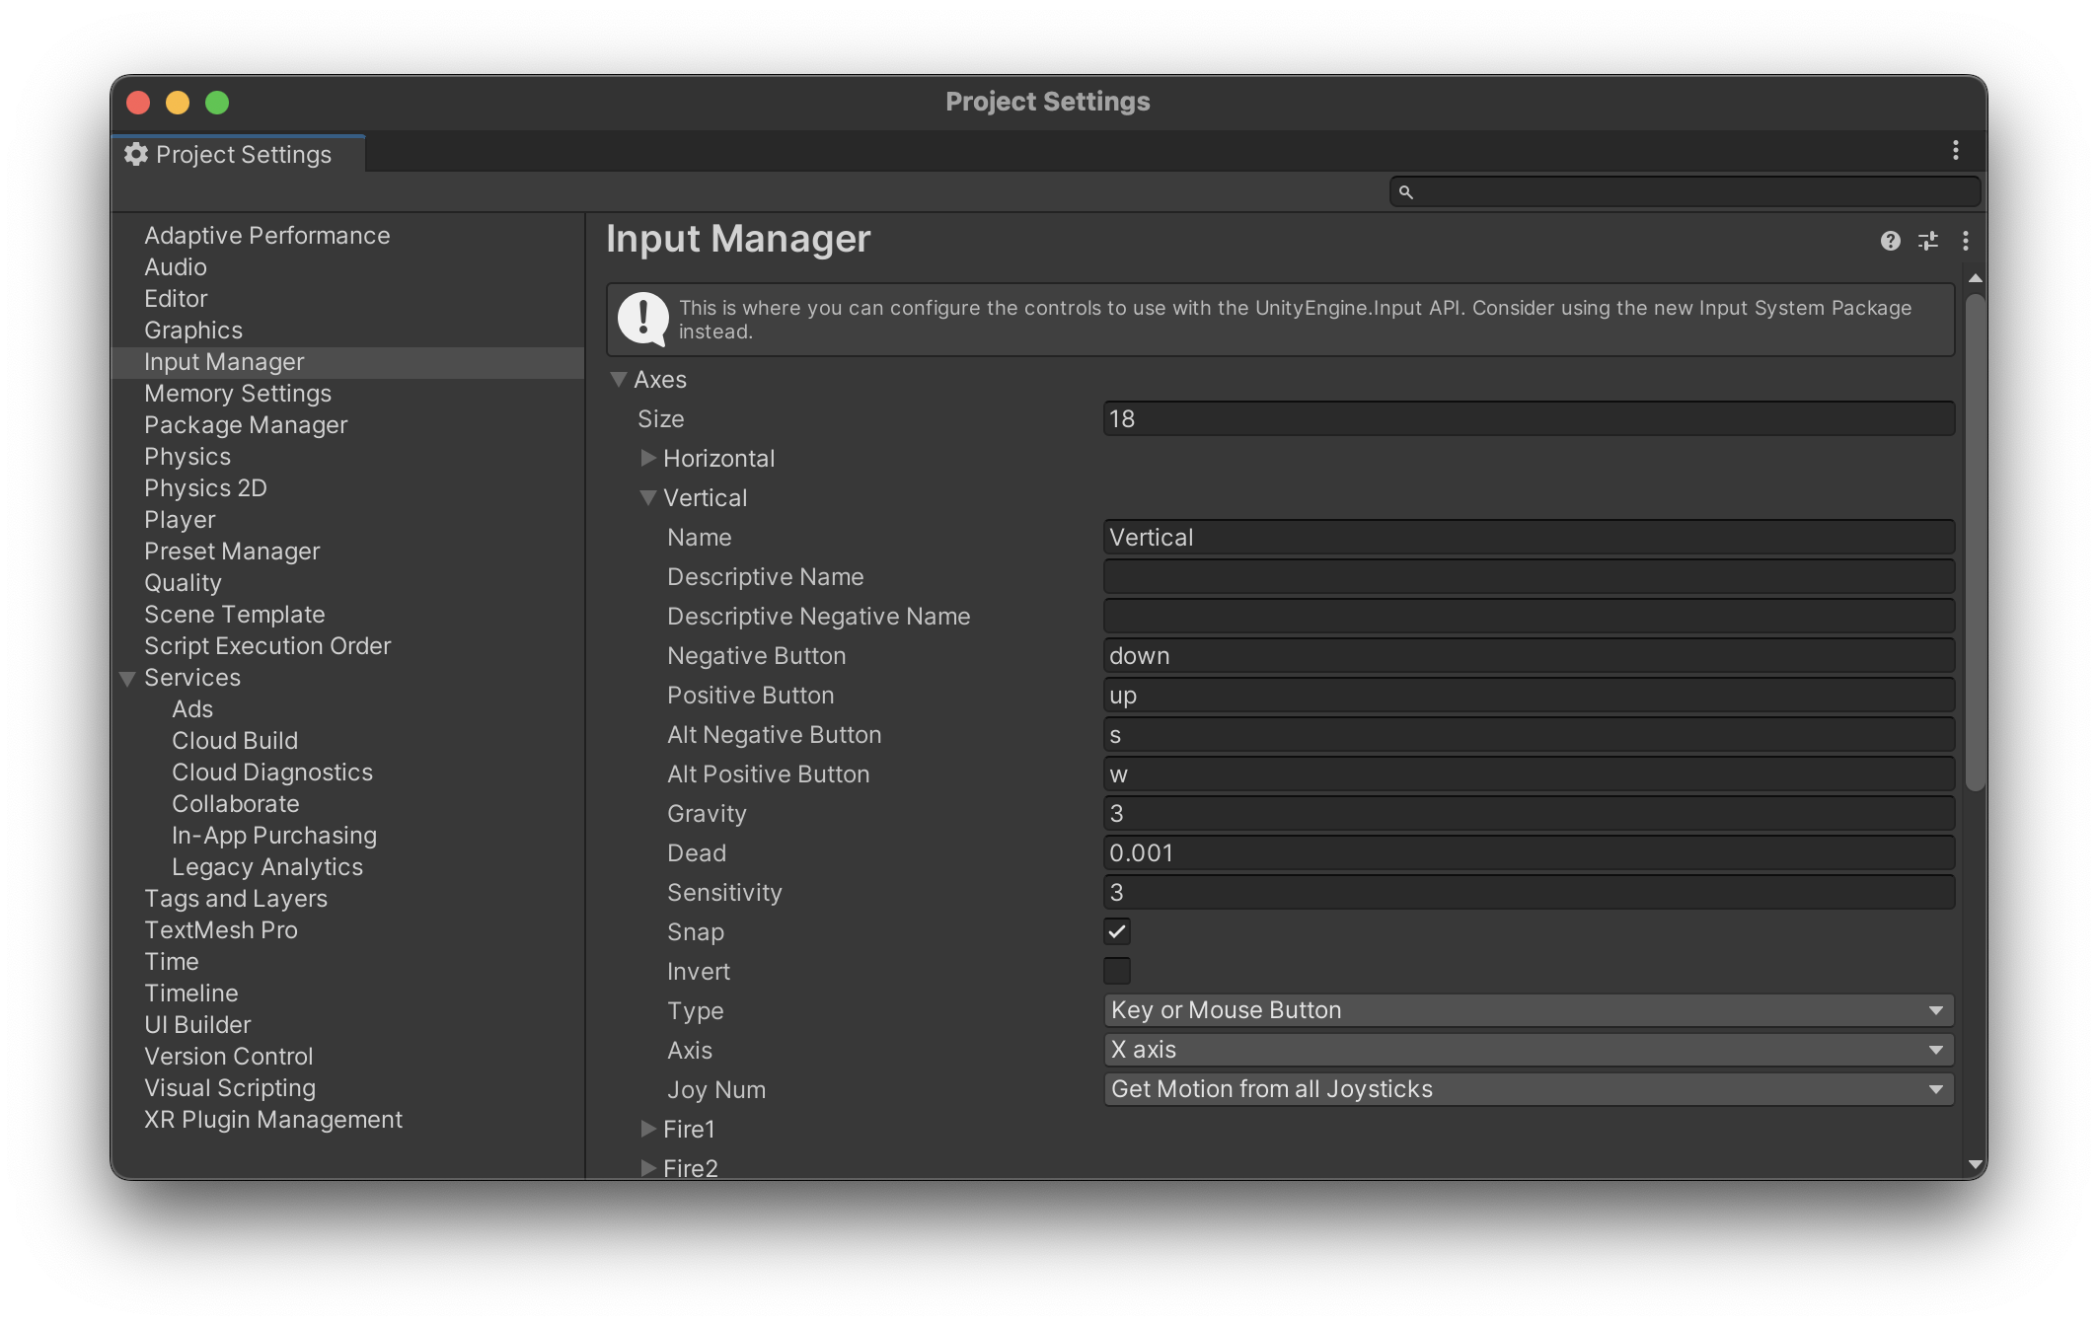Expand the Horizontal axis entry
2098x1326 pixels.
pos(648,458)
